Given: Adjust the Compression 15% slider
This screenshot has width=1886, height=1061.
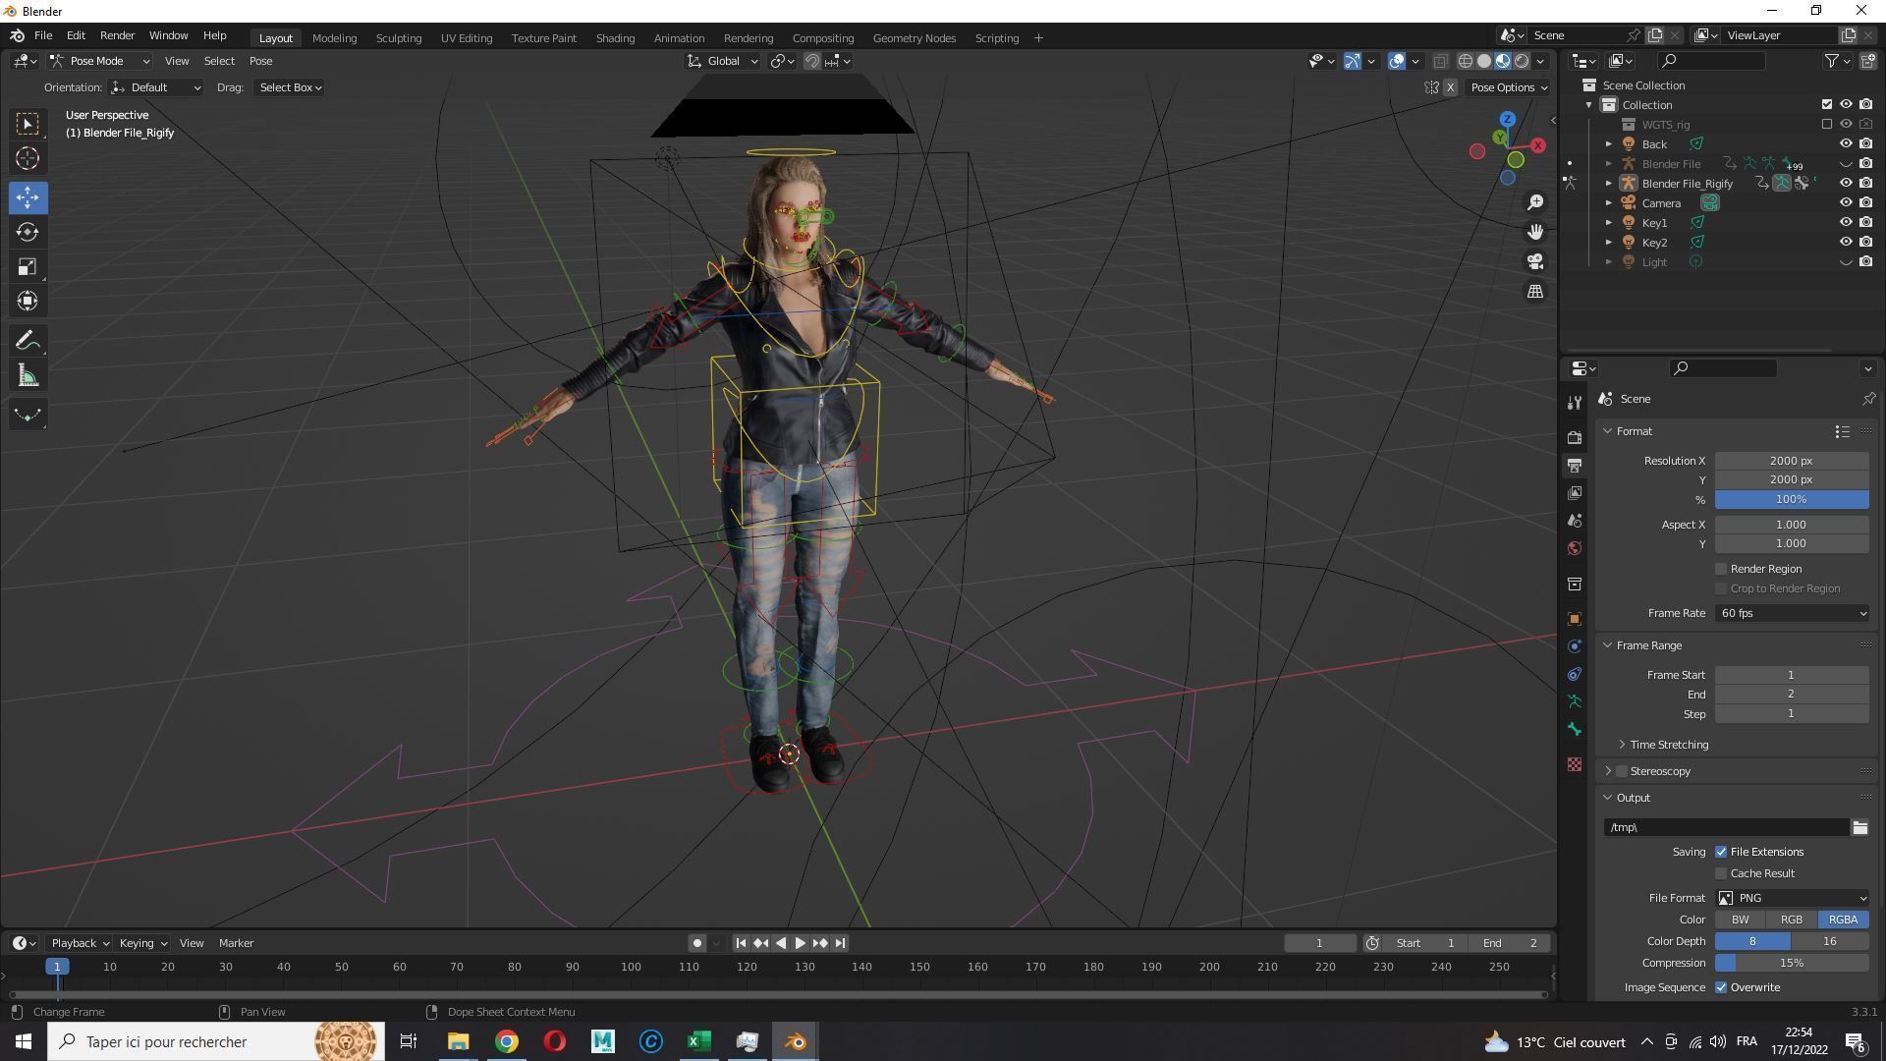Looking at the screenshot, I should [1792, 963].
